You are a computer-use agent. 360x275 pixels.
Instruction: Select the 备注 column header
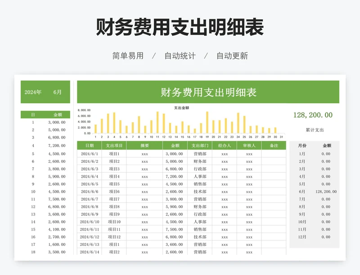click(x=274, y=145)
